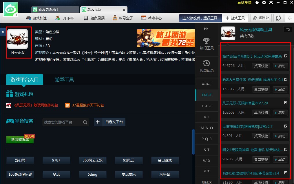Open the 开小号 alt account tool
Screen dimensions: 294x184
(x=65, y=18)
